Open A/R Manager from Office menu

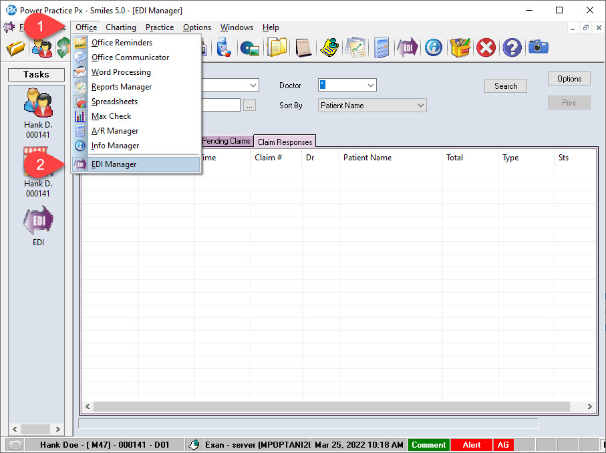click(x=115, y=131)
